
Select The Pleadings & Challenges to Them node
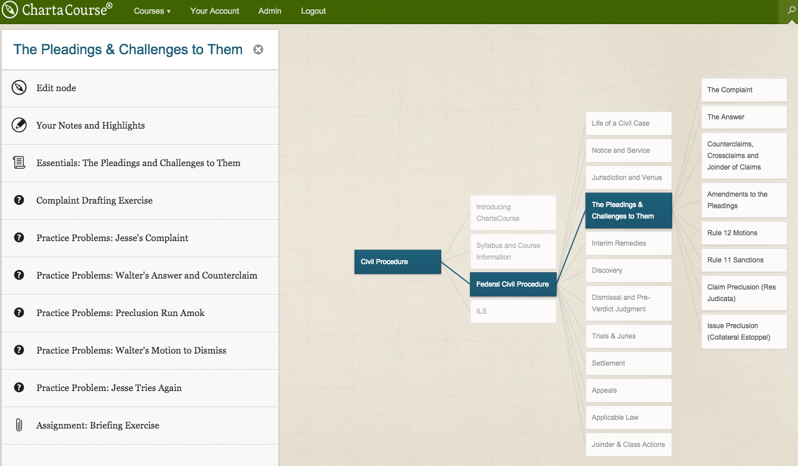[629, 211]
